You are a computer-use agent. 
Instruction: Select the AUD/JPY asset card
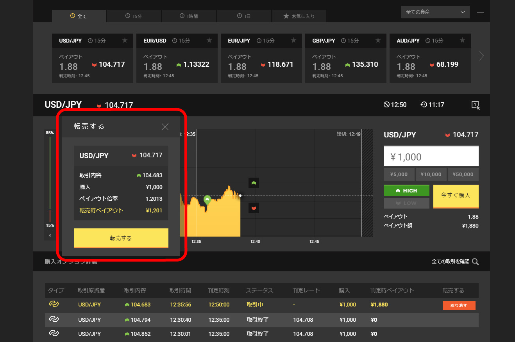(x=430, y=58)
